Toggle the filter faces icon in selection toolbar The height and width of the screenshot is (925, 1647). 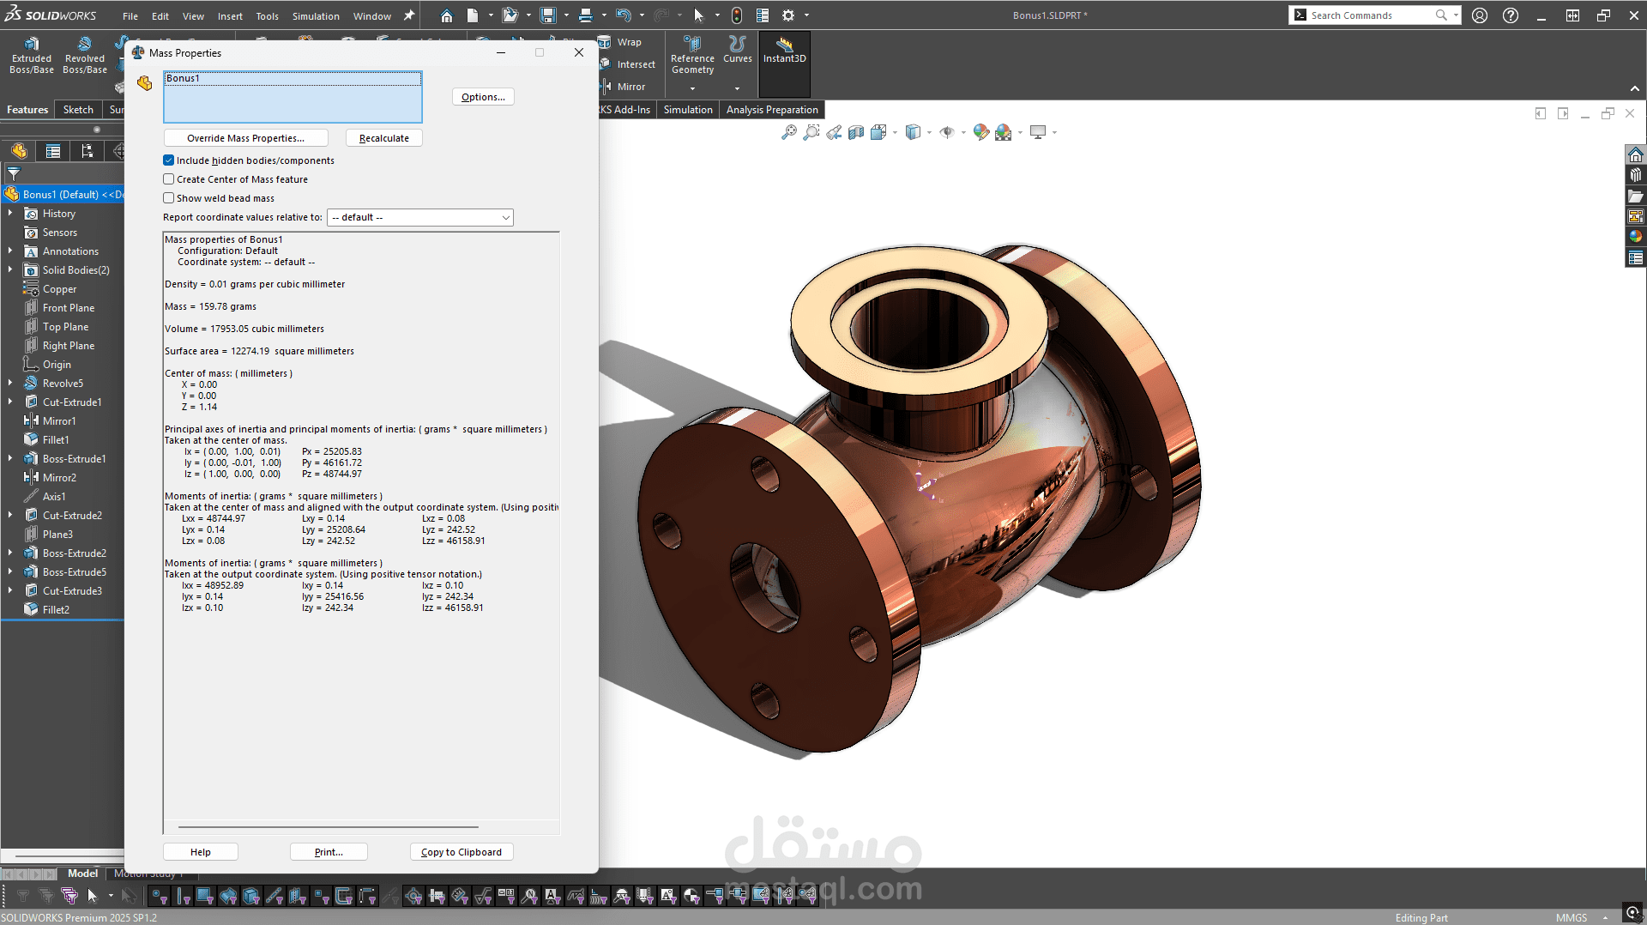pyautogui.click(x=205, y=897)
